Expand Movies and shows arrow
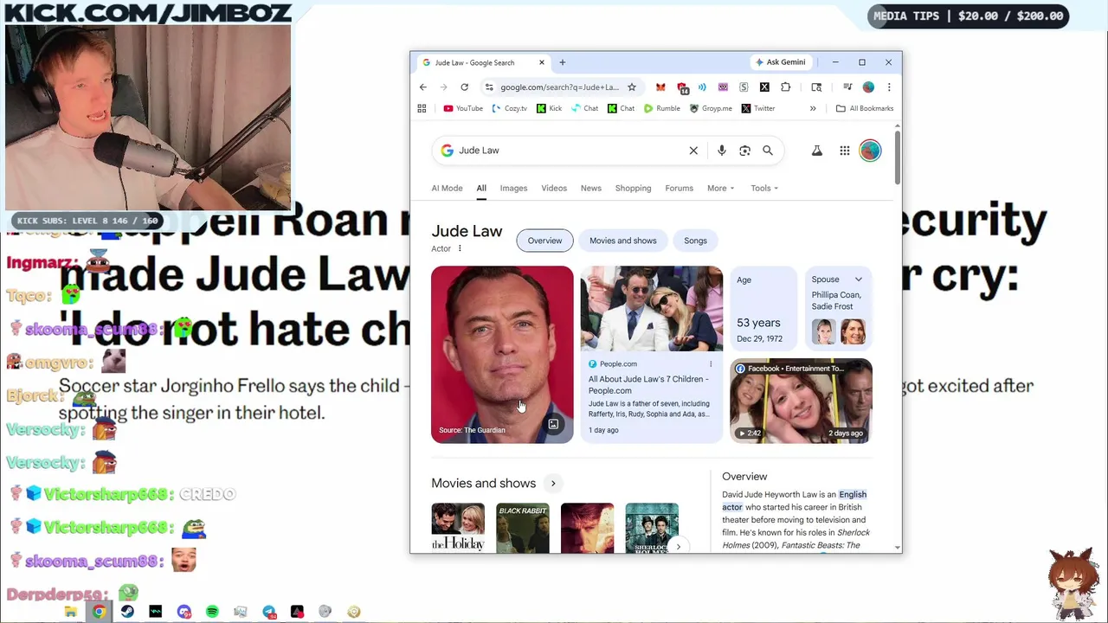 point(553,484)
